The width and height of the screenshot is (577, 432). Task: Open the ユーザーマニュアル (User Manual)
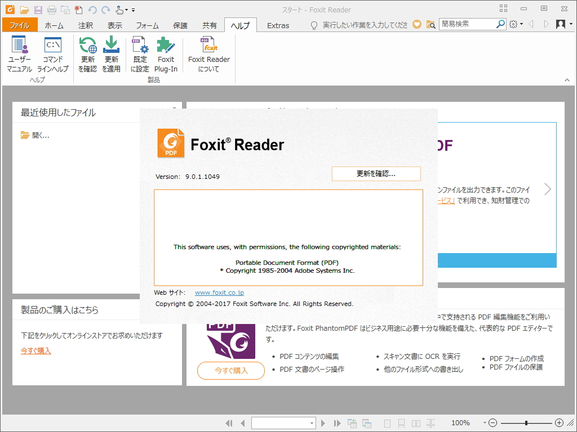[19, 53]
